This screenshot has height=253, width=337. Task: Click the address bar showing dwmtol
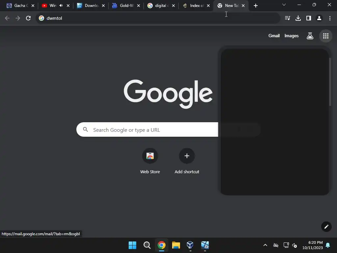pyautogui.click(x=158, y=18)
